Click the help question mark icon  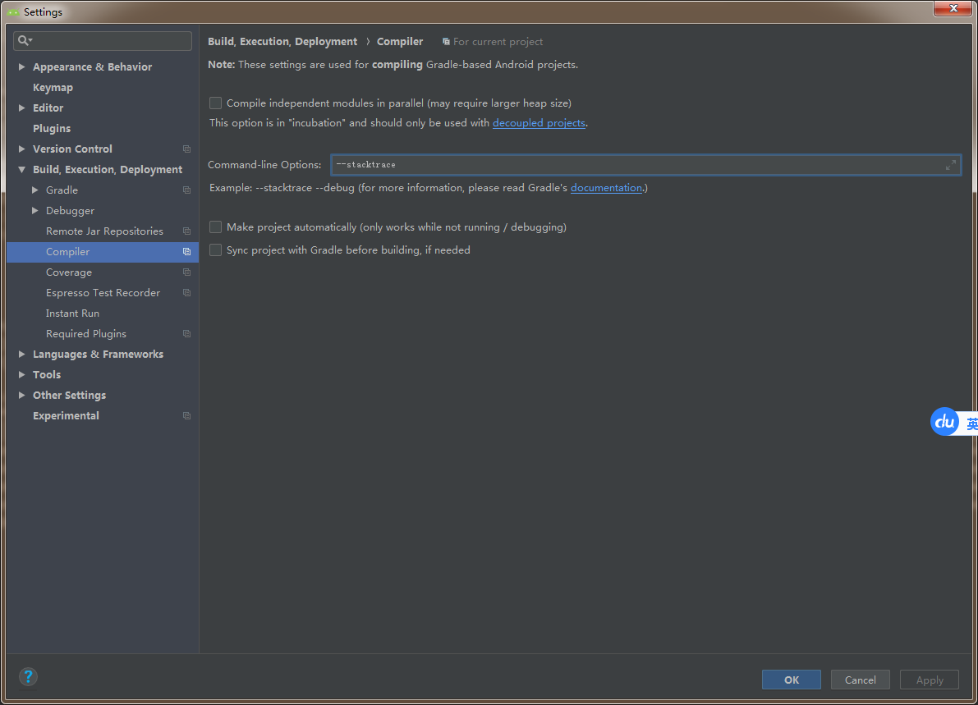[28, 677]
